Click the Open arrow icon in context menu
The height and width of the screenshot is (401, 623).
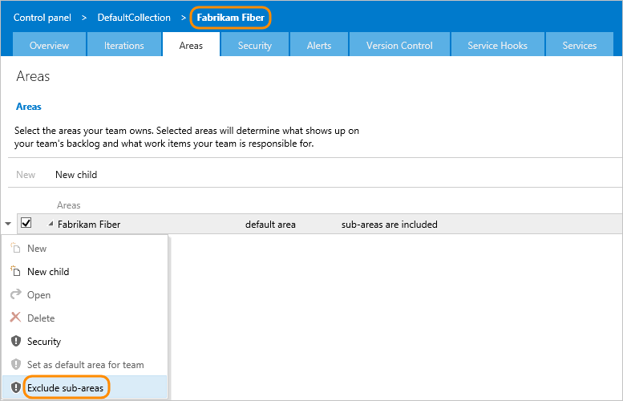[x=15, y=294]
